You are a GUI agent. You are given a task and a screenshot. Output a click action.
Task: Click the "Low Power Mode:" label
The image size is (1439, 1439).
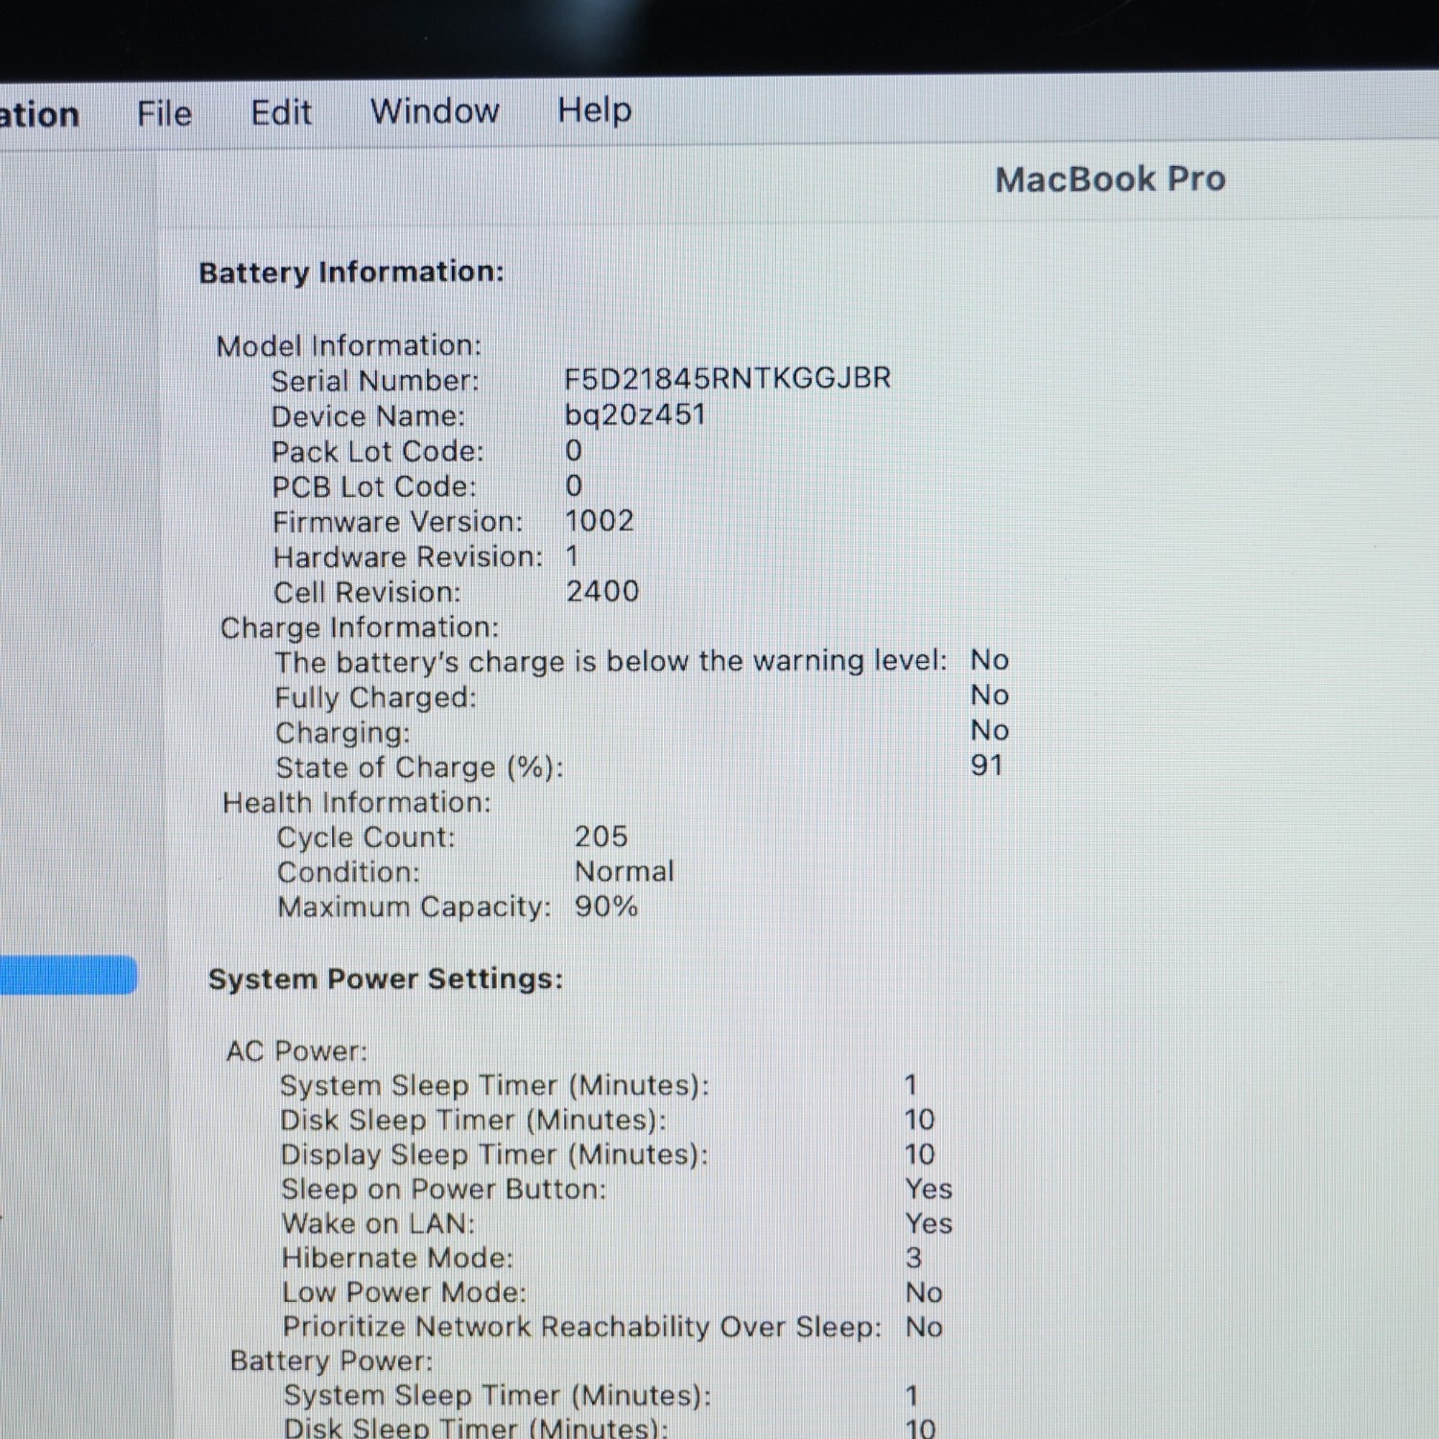tap(404, 1293)
